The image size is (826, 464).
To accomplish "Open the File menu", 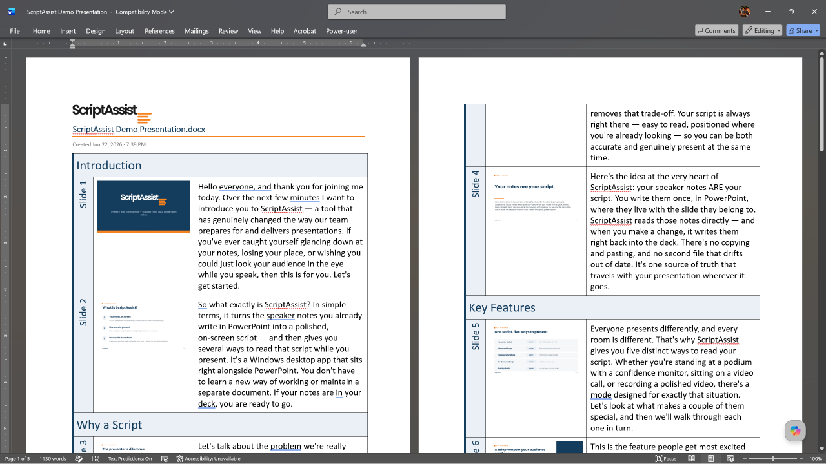I will click(x=15, y=31).
